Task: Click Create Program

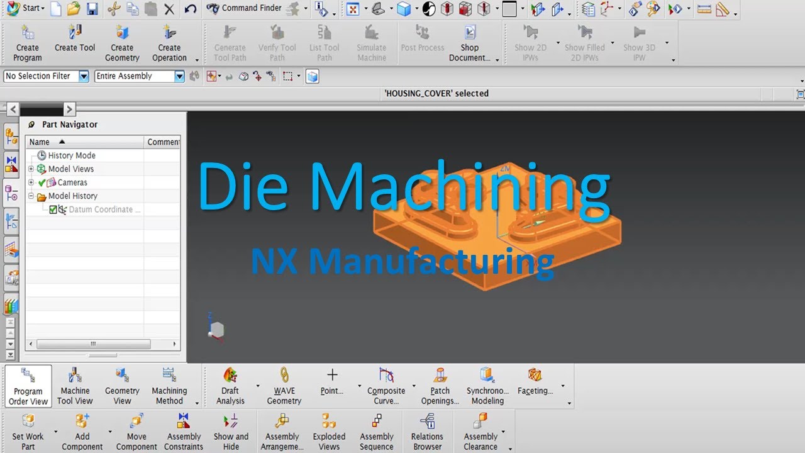Action: [28, 43]
